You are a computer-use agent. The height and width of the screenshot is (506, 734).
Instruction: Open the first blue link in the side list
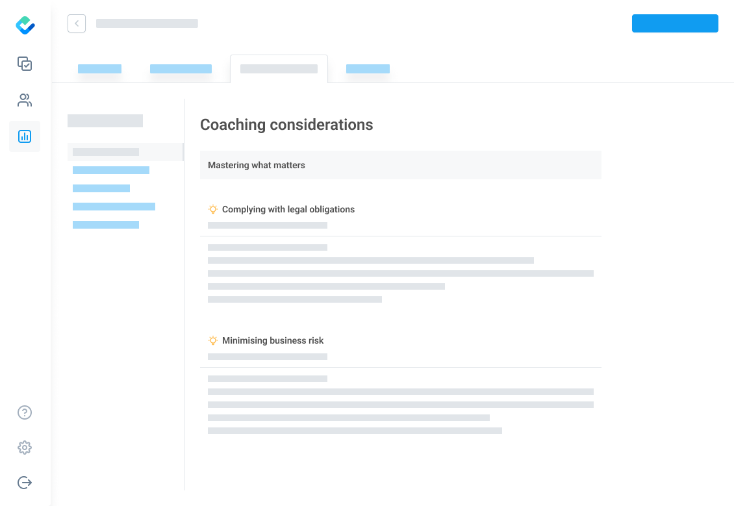111,170
